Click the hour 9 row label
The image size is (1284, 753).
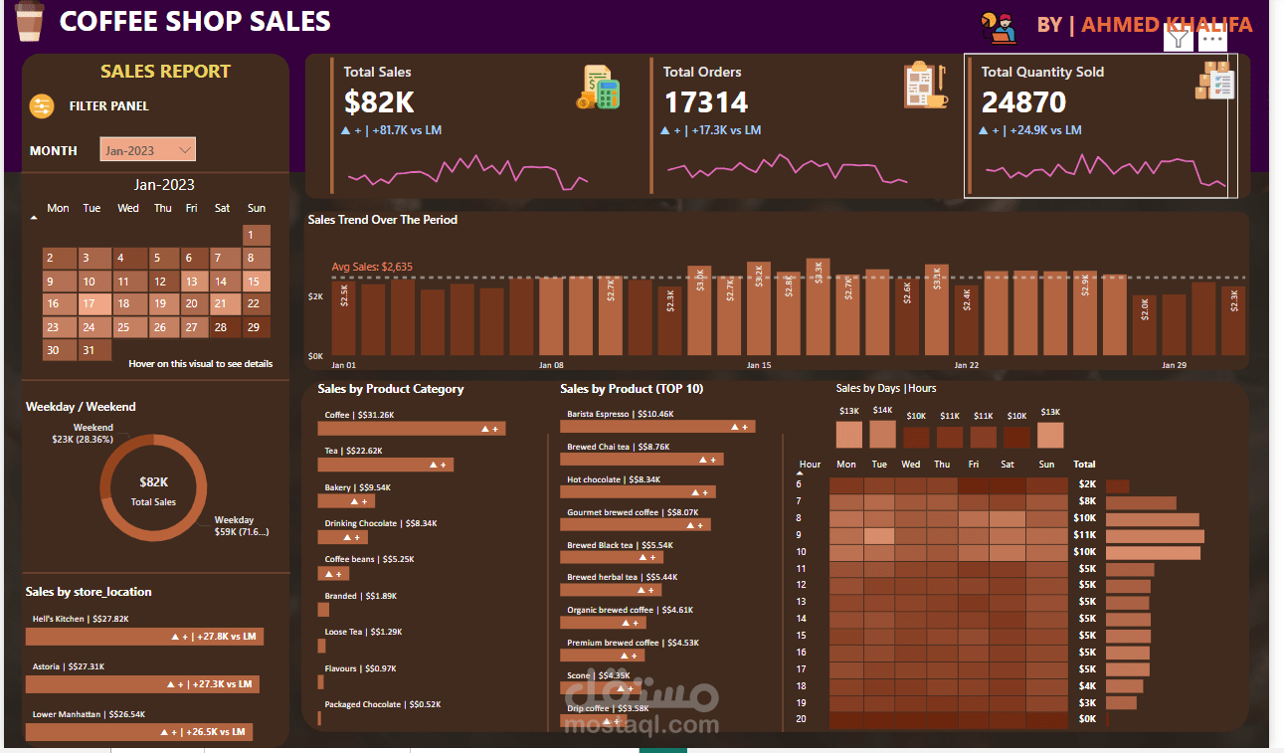[x=799, y=535]
